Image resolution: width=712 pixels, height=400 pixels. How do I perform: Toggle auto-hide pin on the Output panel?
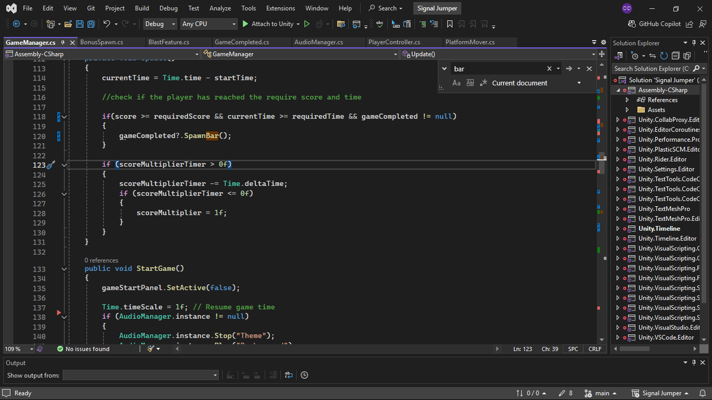click(x=694, y=362)
